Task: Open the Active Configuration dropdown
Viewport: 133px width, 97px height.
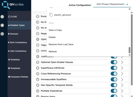Action: click(112, 4)
